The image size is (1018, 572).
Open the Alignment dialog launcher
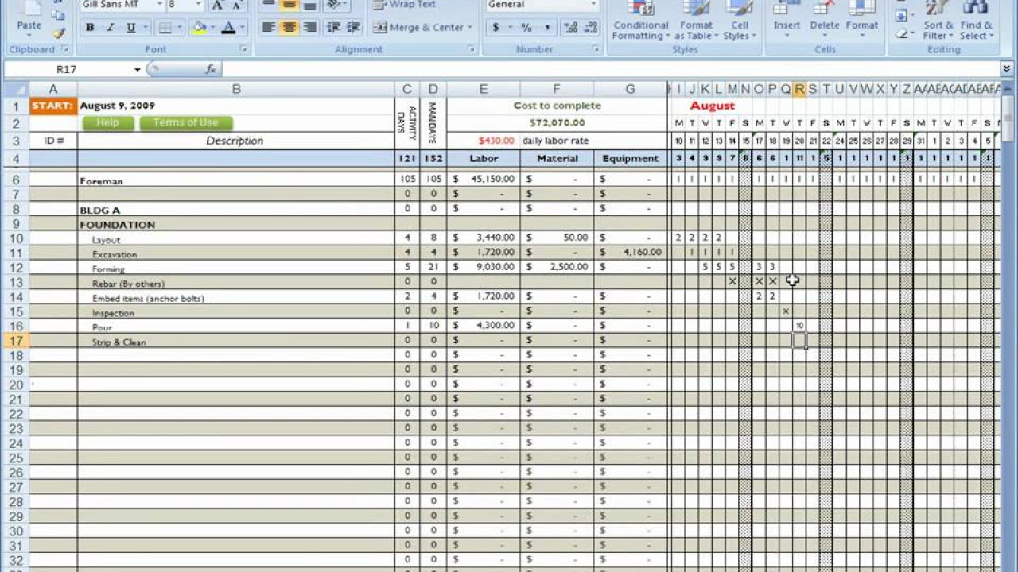(472, 49)
